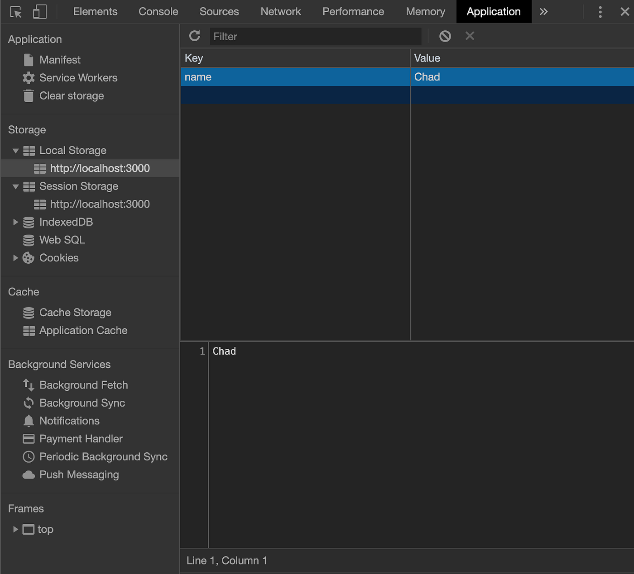Screen dimensions: 634x574
Task: Click the Application Cache table icon
Action: [29, 331]
